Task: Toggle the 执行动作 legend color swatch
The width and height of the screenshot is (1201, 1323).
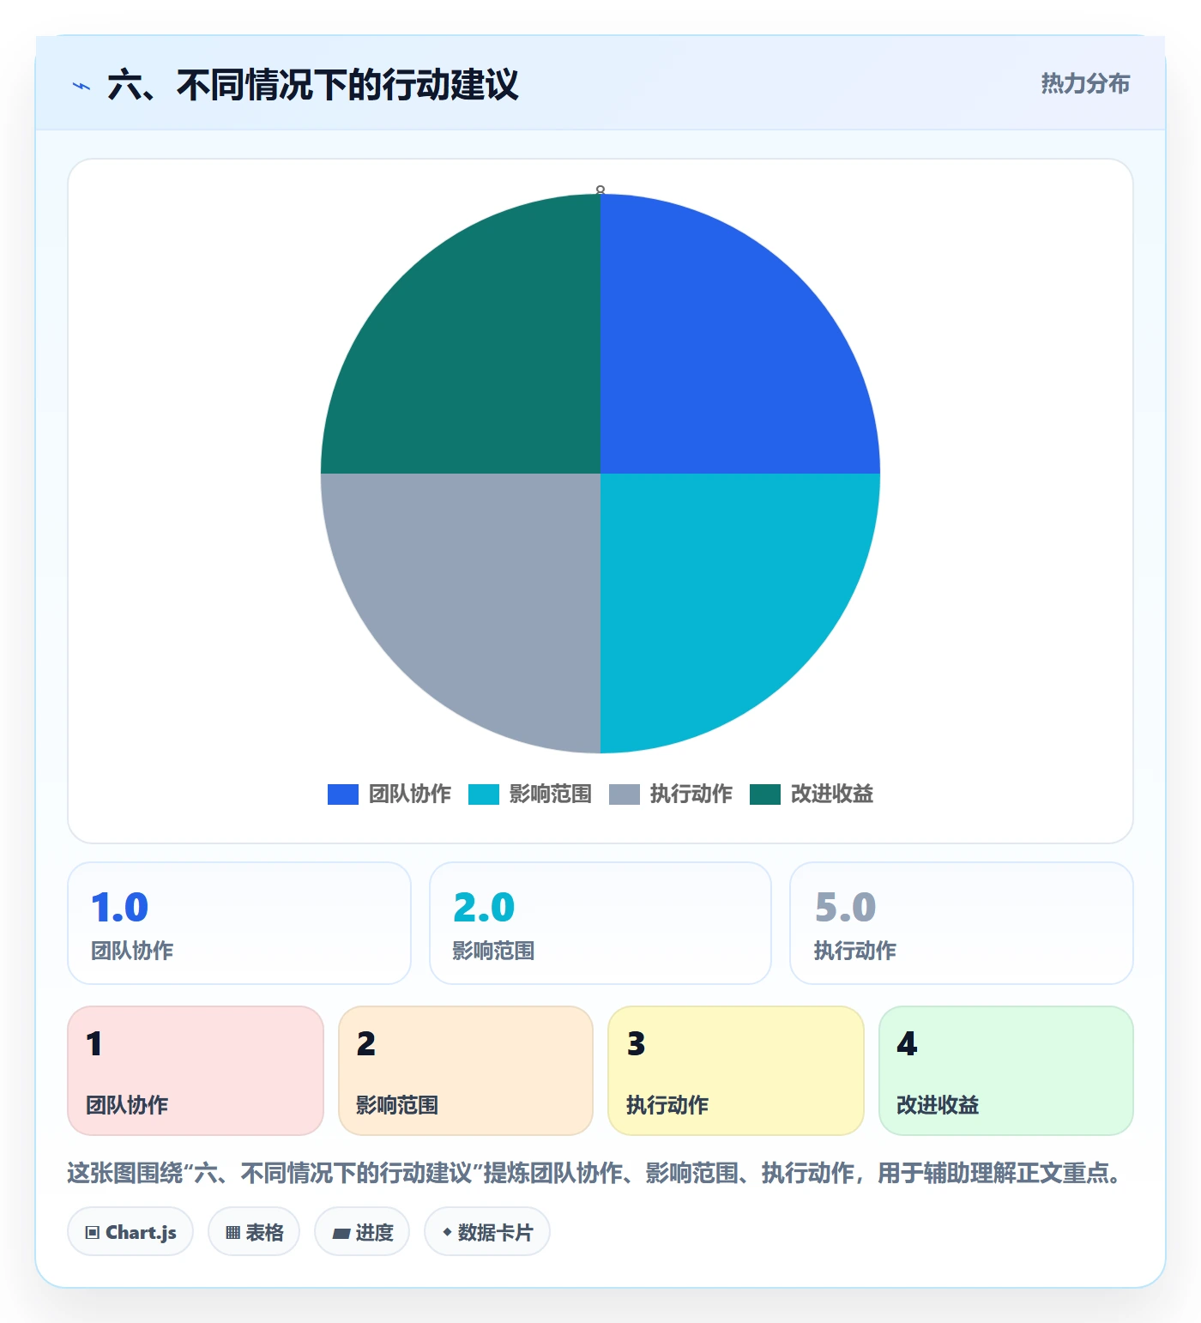Action: pos(624,794)
